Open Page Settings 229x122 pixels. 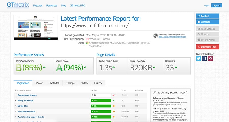208,29
